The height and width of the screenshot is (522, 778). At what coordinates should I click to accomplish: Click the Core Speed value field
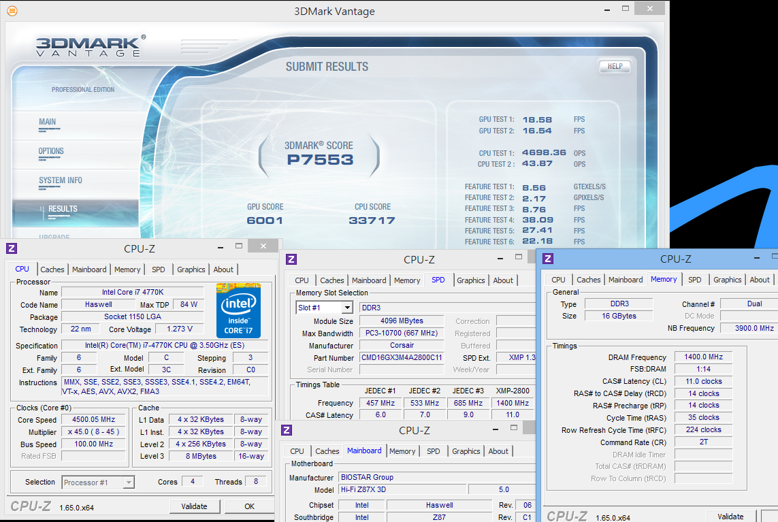(x=95, y=419)
